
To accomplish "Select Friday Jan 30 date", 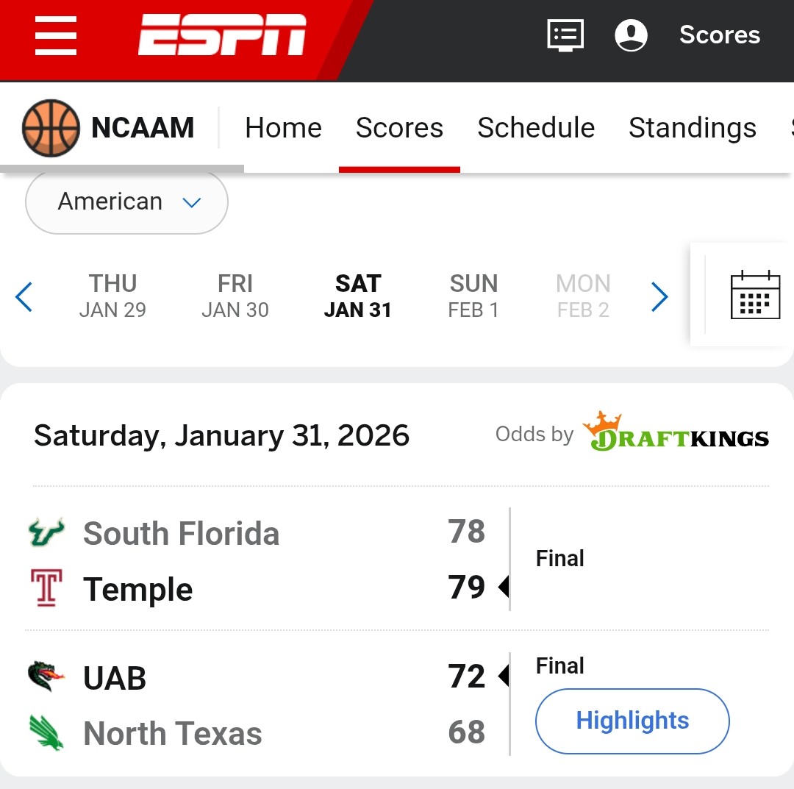I will tap(235, 296).
